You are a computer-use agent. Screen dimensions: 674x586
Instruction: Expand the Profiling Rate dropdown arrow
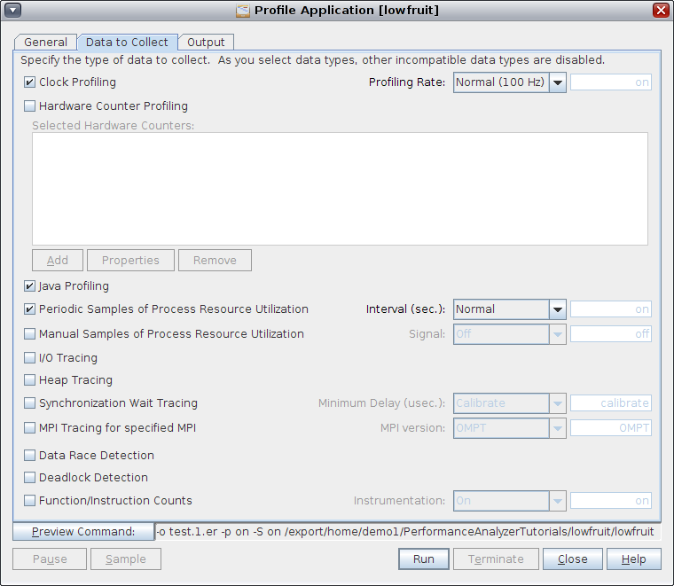(x=558, y=82)
